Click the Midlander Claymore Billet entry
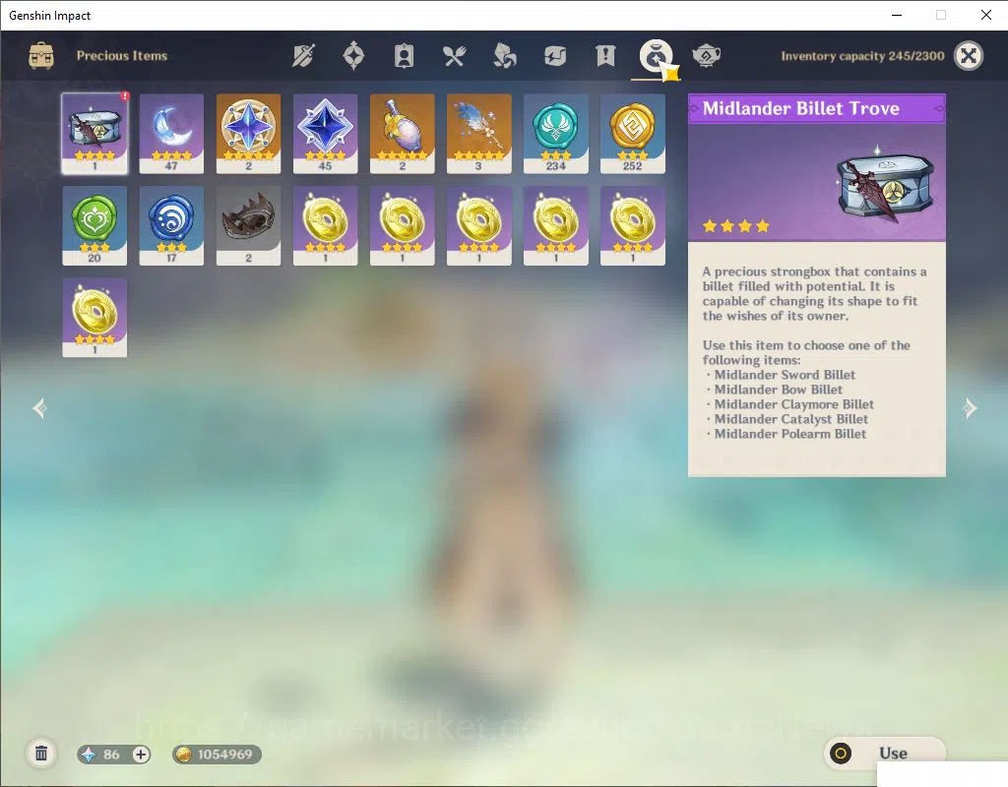Screen dimensions: 1008x787 tap(794, 404)
